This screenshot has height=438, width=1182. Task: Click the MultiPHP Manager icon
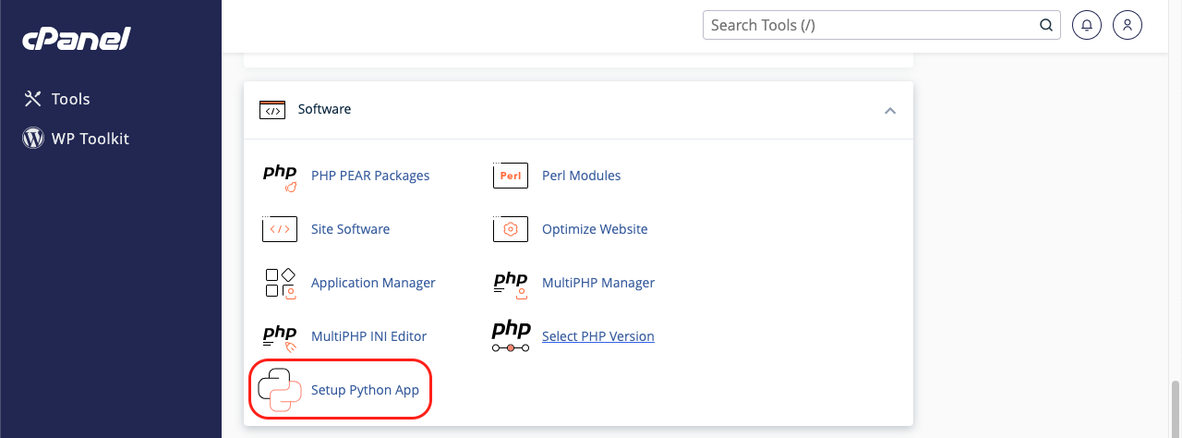(510, 283)
